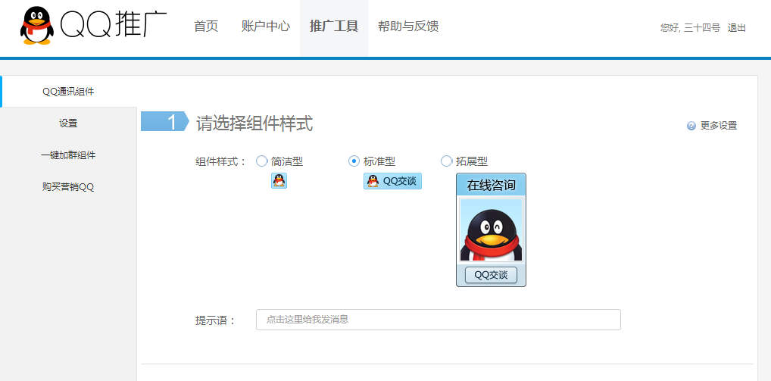Screen dimensions: 771x381
Task: Open the 账户中心 navigation tab
Action: pos(266,26)
